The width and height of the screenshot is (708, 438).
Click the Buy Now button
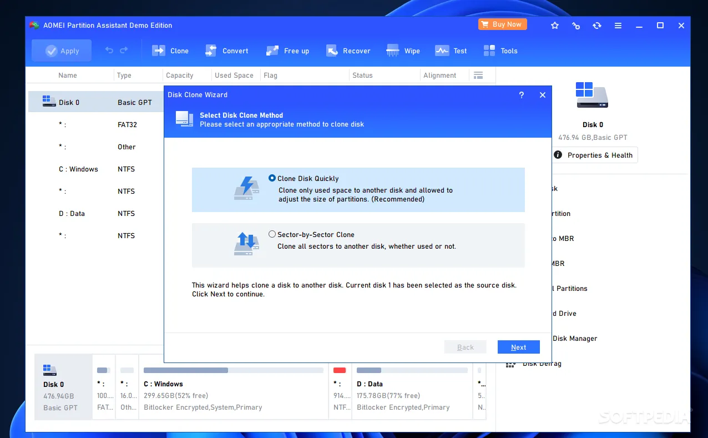[x=502, y=24]
